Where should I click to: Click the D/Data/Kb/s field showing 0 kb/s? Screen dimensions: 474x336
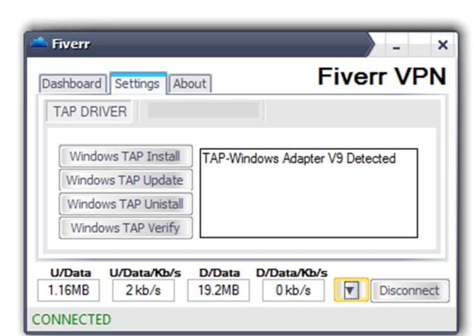coord(293,290)
